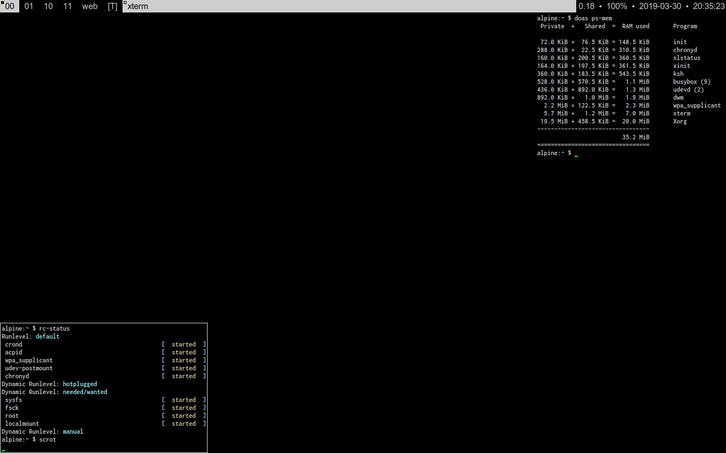The width and height of the screenshot is (726, 453).
Task: Switch to the web tag
Action: (x=90, y=6)
